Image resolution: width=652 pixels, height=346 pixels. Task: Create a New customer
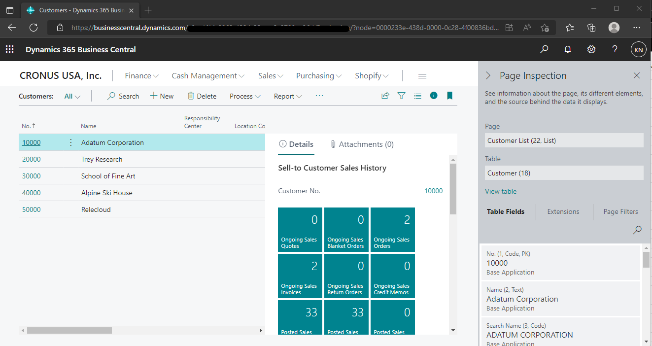pyautogui.click(x=162, y=96)
